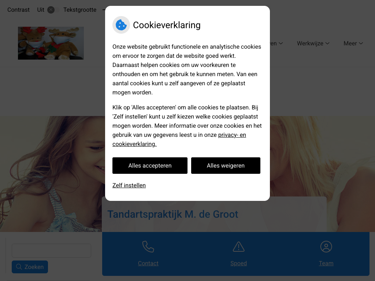Click the phone icon above Contact
The image size is (375, 281).
pos(148,247)
